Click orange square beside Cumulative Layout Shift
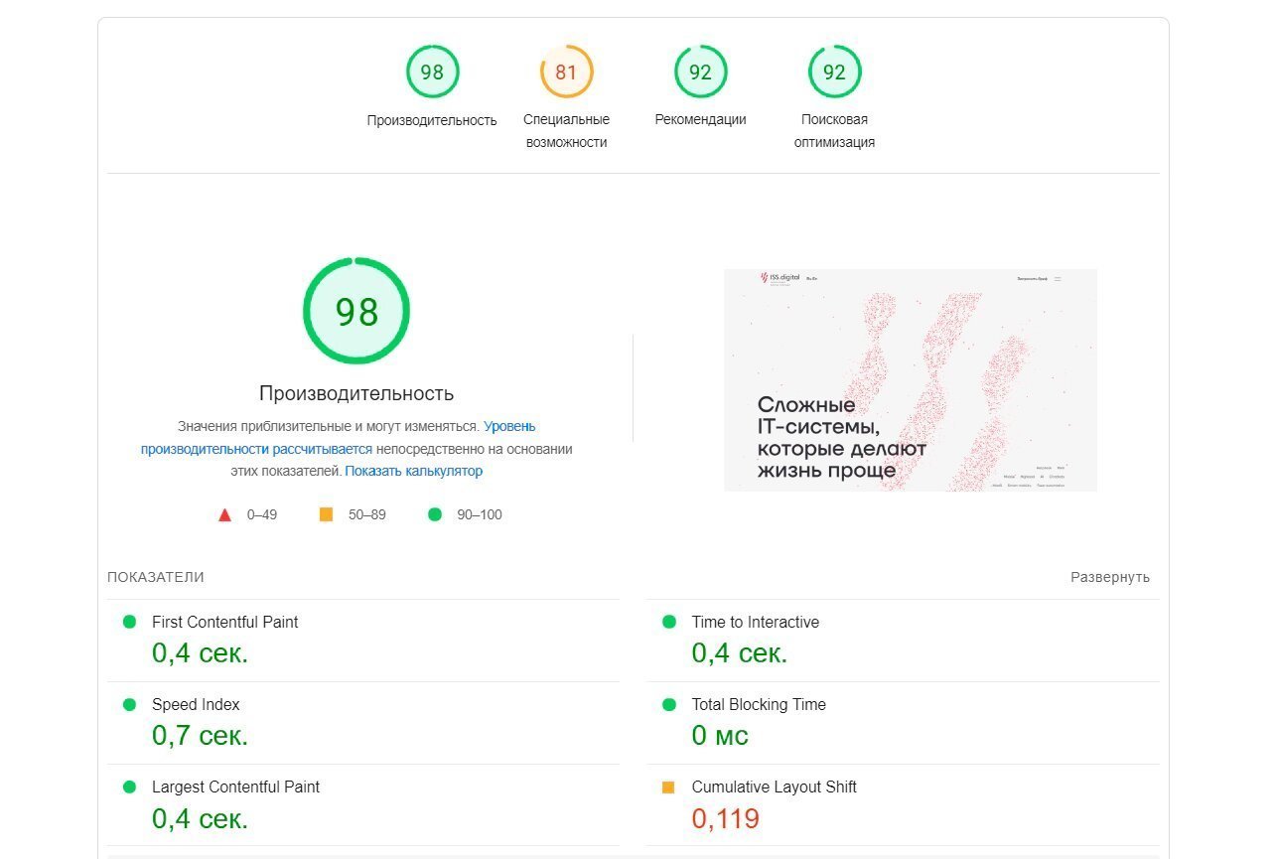This screenshot has height=859, width=1273. coord(668,787)
